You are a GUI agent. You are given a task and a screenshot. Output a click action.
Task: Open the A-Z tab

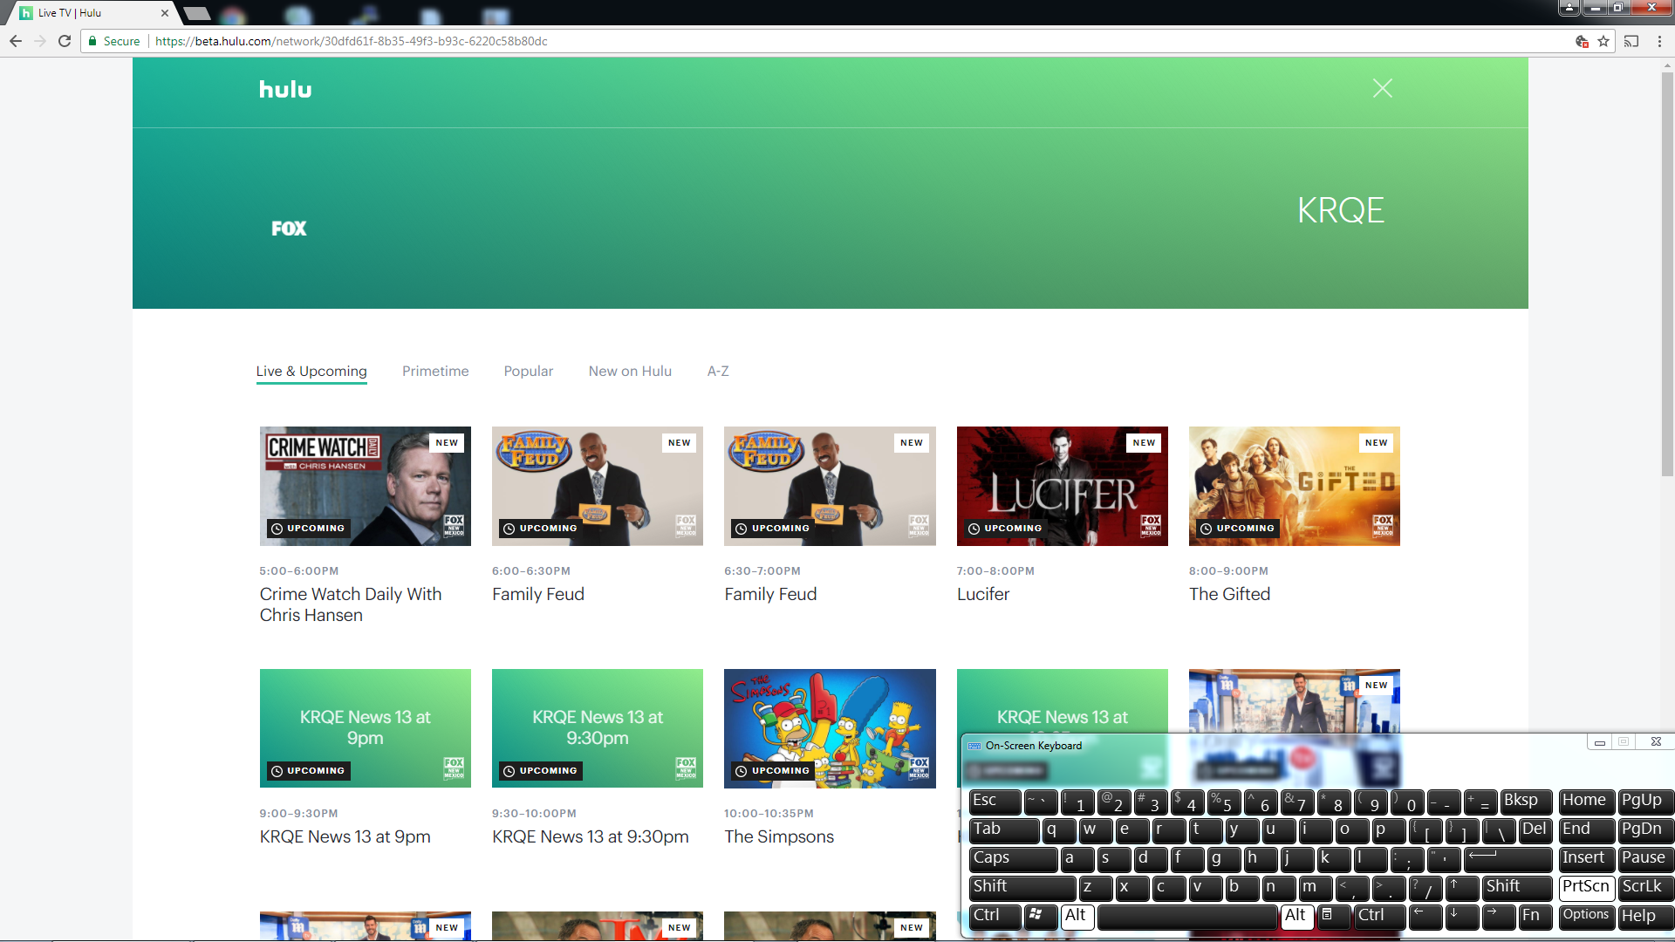point(718,372)
